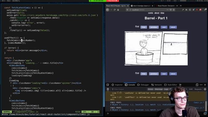Toggle split console editor icon at bottom right
Viewport: 208px width, 117px height.
[205, 113]
